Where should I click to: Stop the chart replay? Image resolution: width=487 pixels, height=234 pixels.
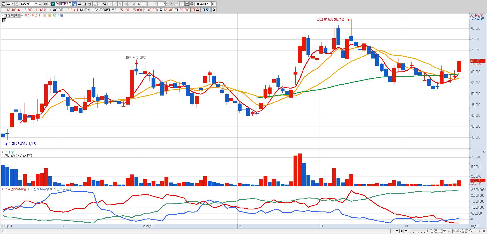tap(402, 231)
